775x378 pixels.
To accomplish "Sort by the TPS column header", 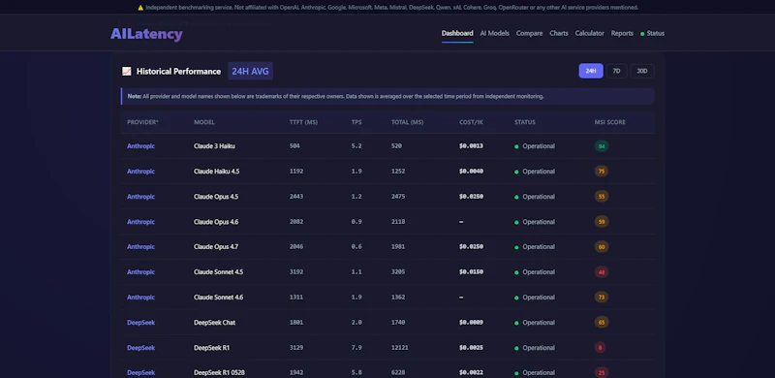I will coord(356,122).
